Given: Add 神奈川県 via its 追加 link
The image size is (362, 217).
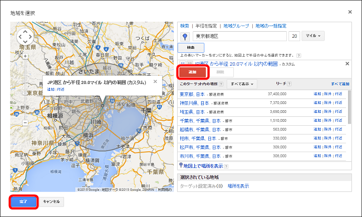Looking at the screenshot, I should pyautogui.click(x=317, y=102).
